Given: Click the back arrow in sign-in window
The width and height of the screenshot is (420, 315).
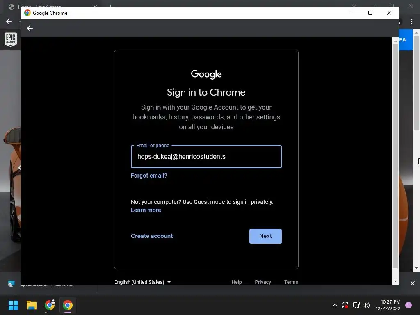Looking at the screenshot, I should click(30, 28).
